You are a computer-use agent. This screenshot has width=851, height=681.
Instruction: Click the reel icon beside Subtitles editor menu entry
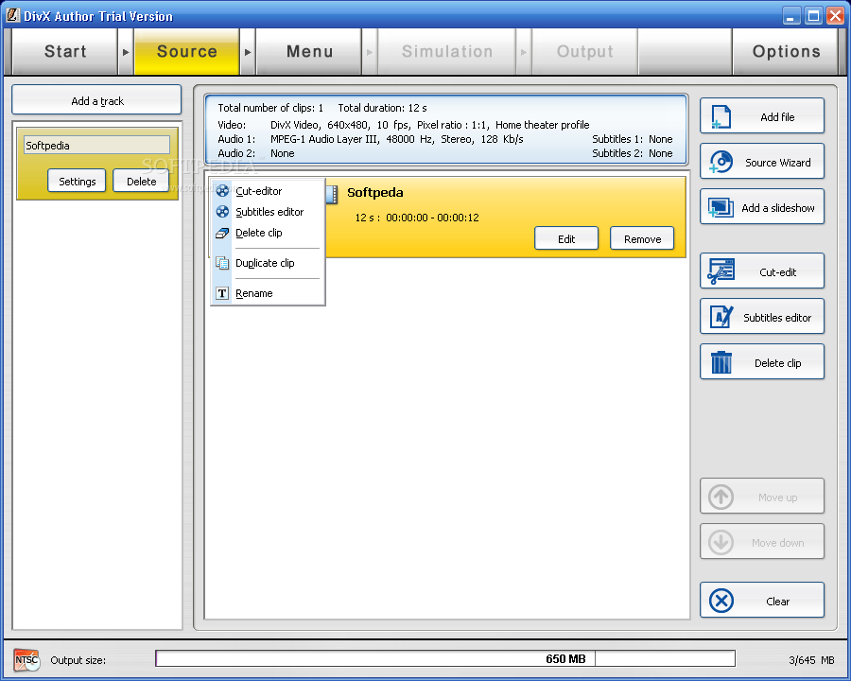pos(222,211)
